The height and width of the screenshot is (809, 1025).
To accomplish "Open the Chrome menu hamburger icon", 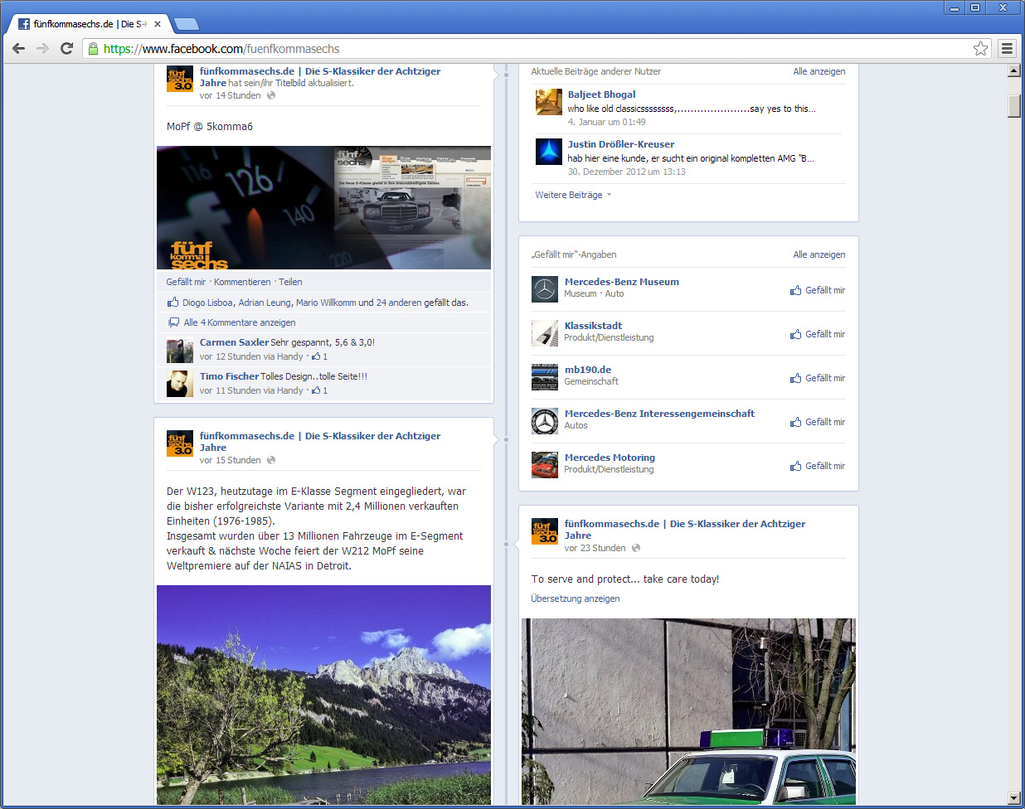I will (1007, 48).
